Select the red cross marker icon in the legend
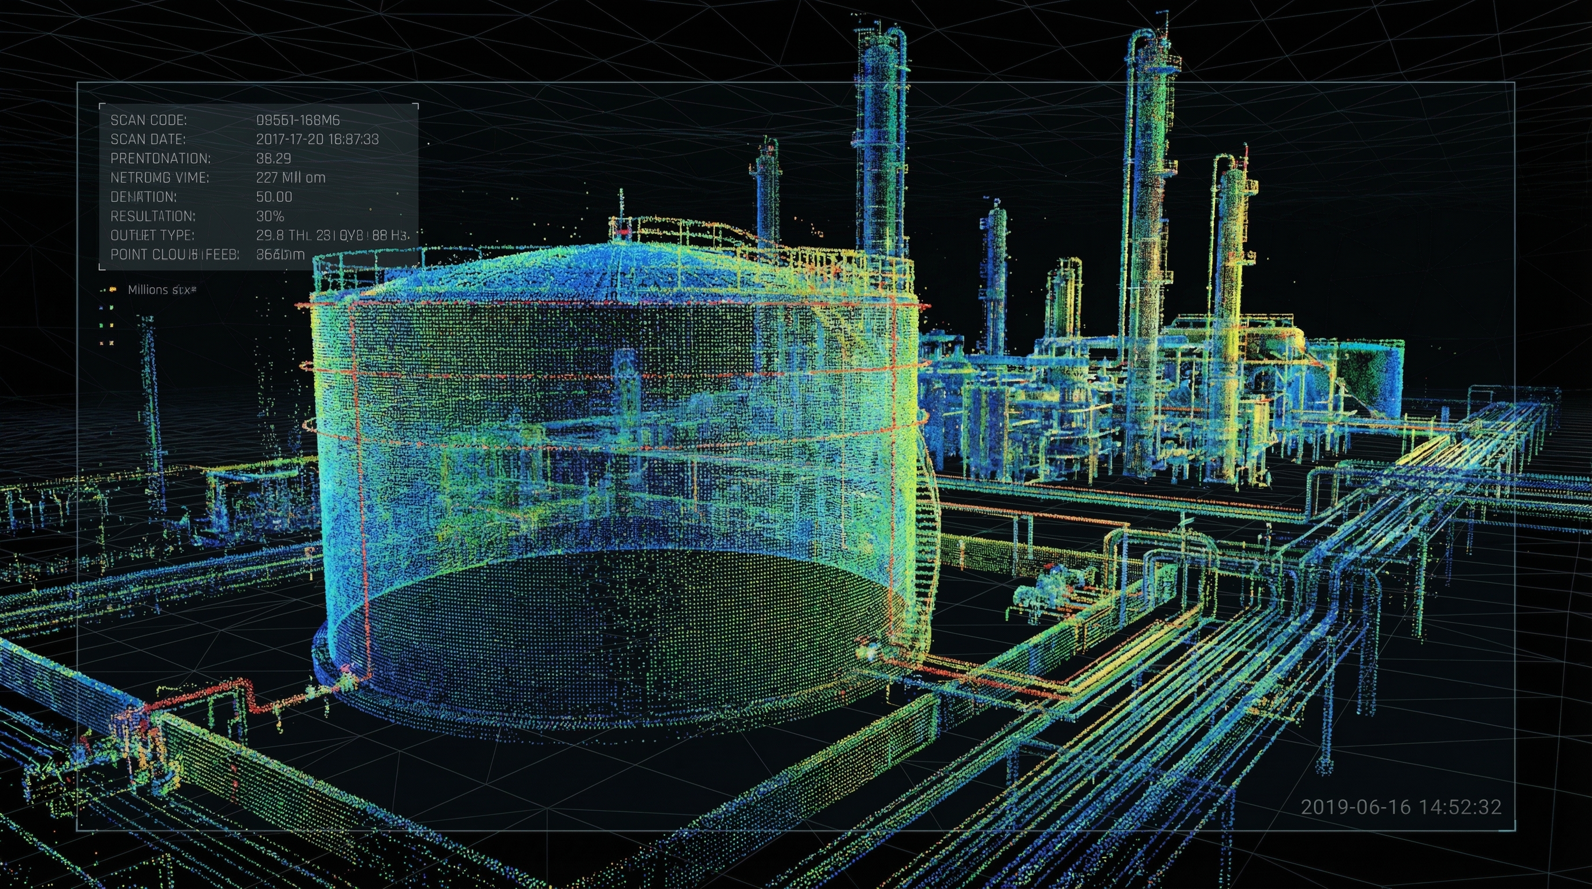 (101, 344)
